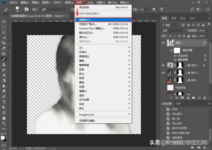This screenshot has height=150, width=212.
Task: Click the share export icon
Action: pyautogui.click(x=208, y=9)
